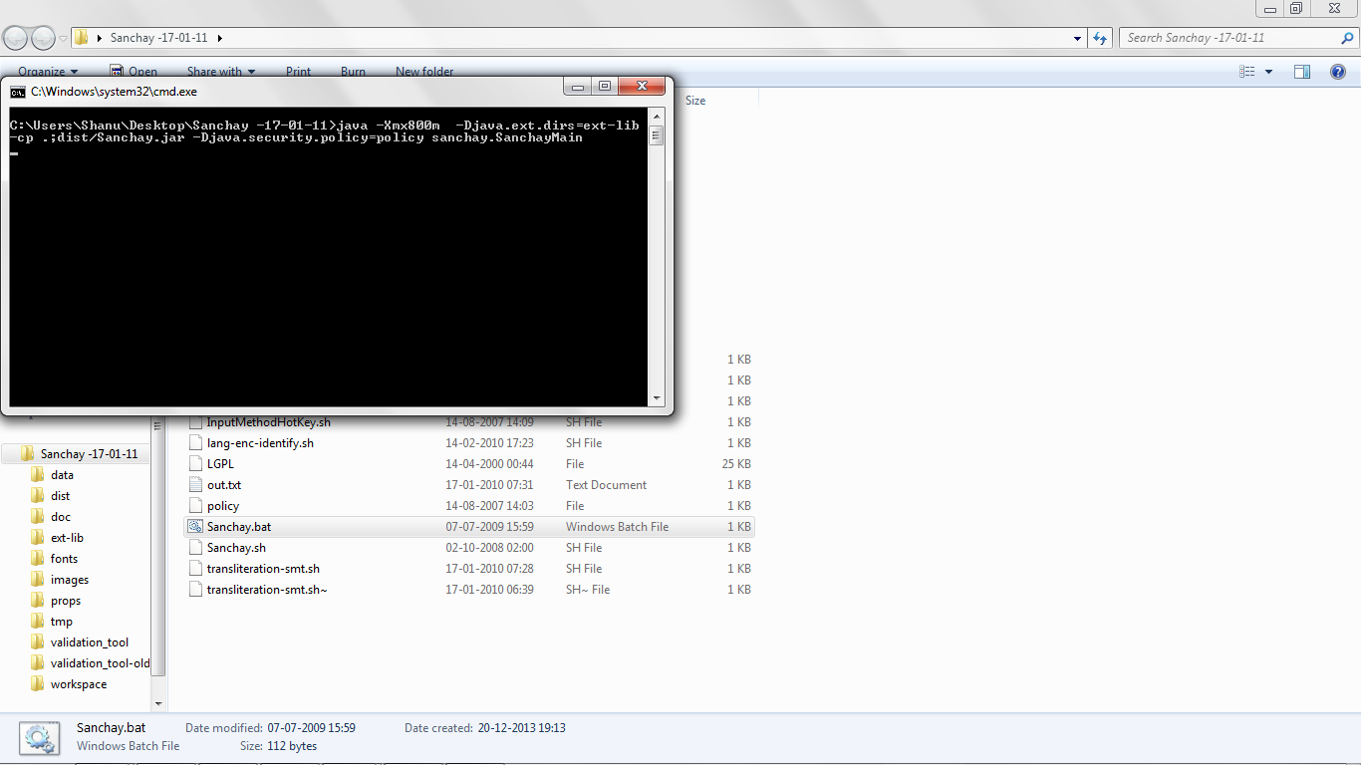
Task: Click the folder icon beside data in tree
Action: pos(38,475)
